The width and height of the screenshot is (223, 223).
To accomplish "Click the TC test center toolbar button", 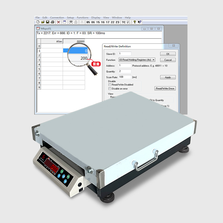I will pyautogui.click(x=123, y=22).
